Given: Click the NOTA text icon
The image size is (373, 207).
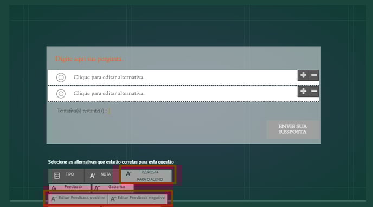Looking at the screenshot, I should (x=93, y=176).
